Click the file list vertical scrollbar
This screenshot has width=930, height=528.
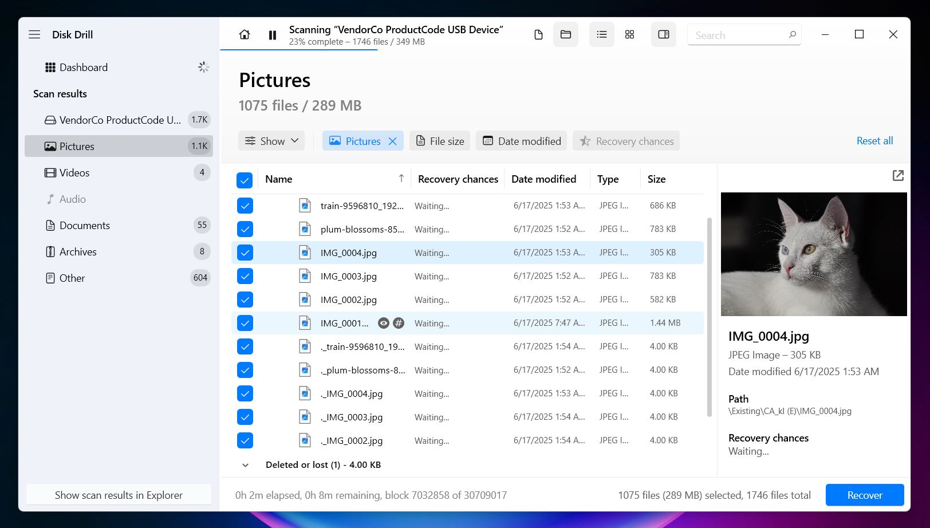710,317
